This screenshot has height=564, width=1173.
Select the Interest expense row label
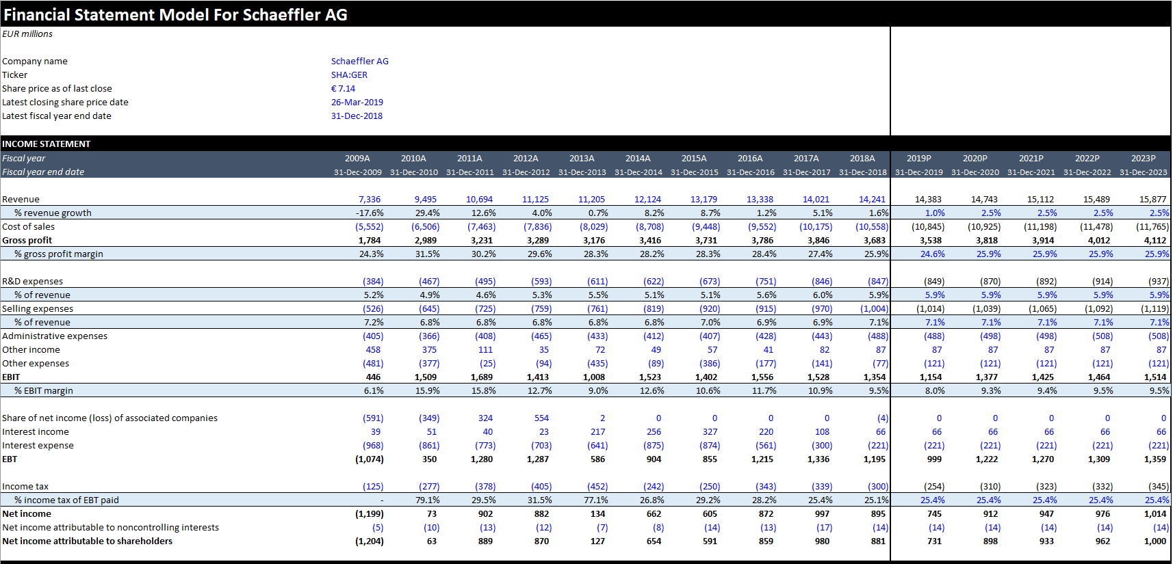pos(38,446)
